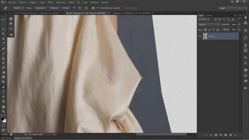Open the histogram panel icon

point(11,34)
